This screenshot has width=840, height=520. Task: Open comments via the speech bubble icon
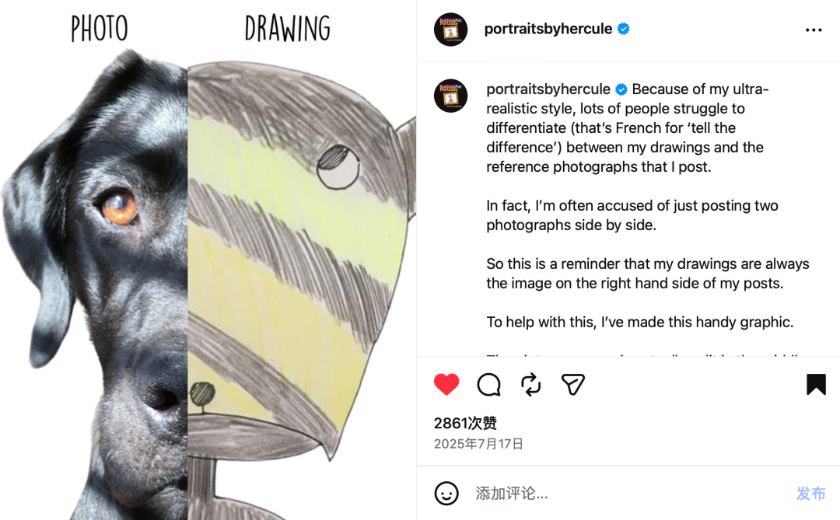488,385
